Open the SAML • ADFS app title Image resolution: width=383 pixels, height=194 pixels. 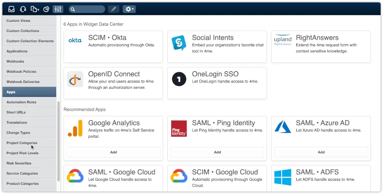(317, 172)
